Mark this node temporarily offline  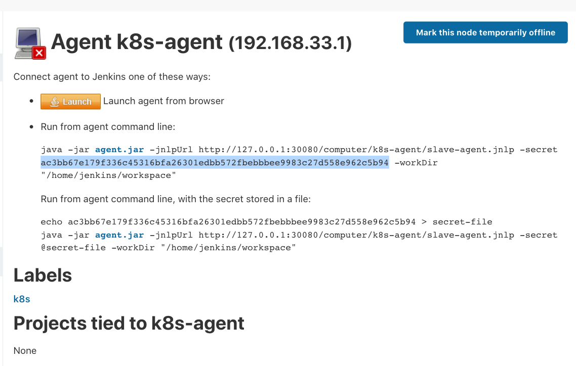click(x=485, y=32)
